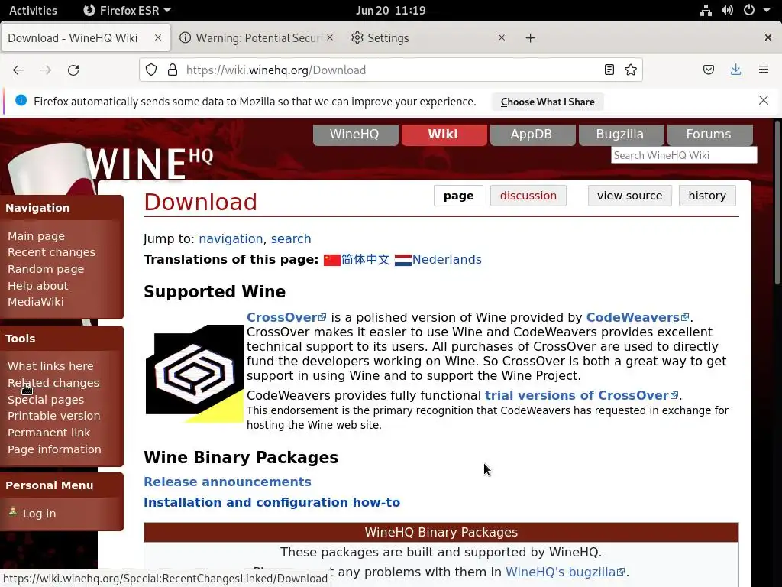The height and width of the screenshot is (587, 782).
Task: Go back with the browser back arrow
Action: click(18, 70)
